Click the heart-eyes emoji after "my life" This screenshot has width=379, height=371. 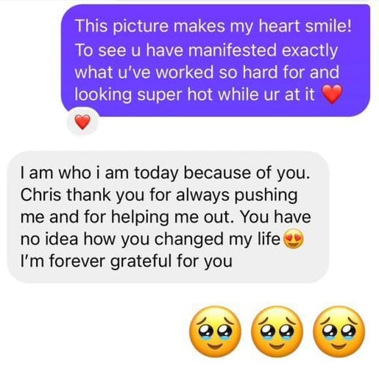pos(294,239)
